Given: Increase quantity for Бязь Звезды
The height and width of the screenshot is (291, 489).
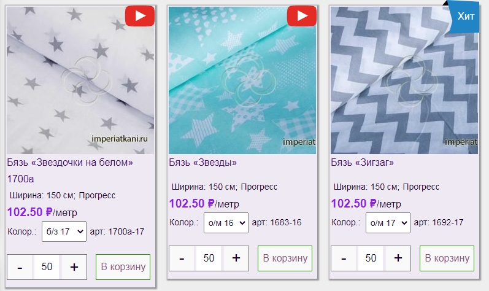Looking at the screenshot, I should [x=236, y=258].
